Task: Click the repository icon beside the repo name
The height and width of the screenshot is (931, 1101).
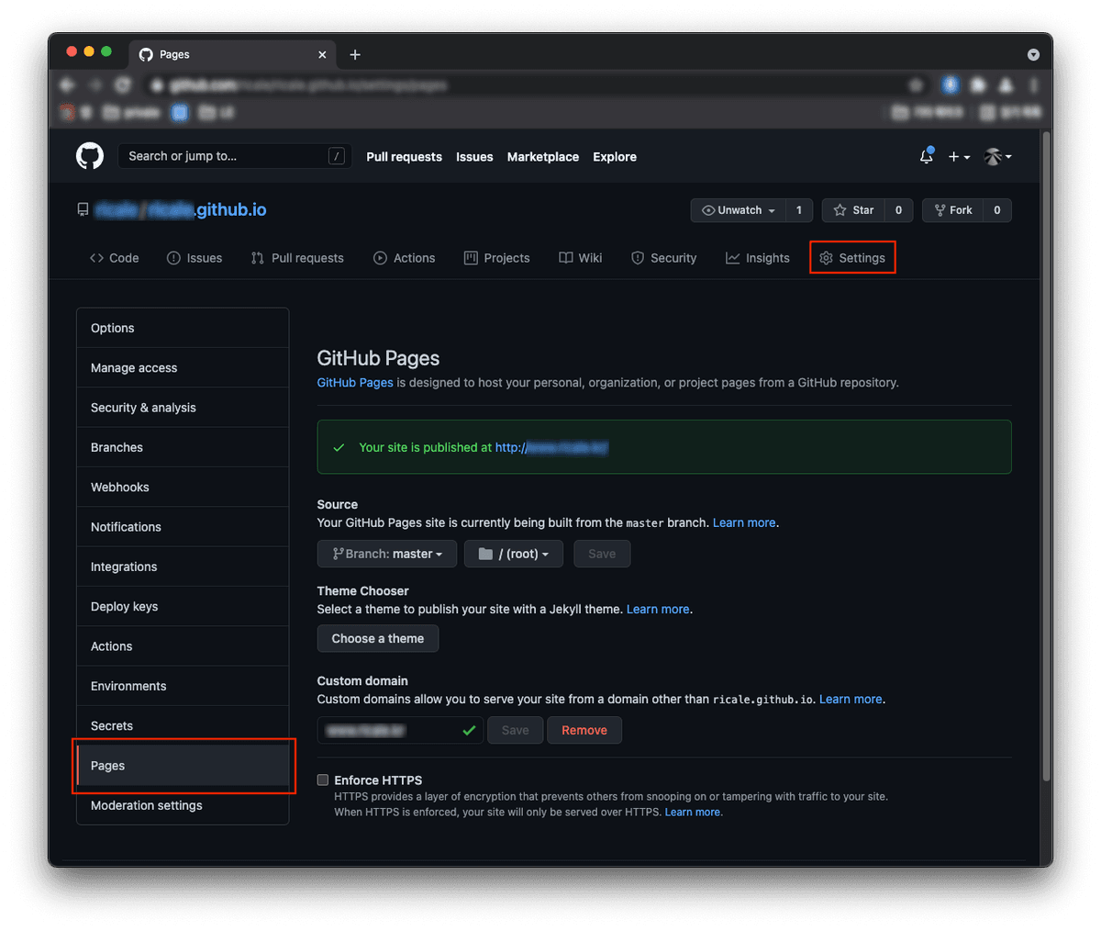Action: 83,210
